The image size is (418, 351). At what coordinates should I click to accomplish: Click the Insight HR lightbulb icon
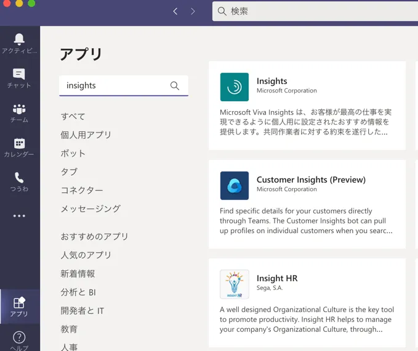(x=235, y=284)
